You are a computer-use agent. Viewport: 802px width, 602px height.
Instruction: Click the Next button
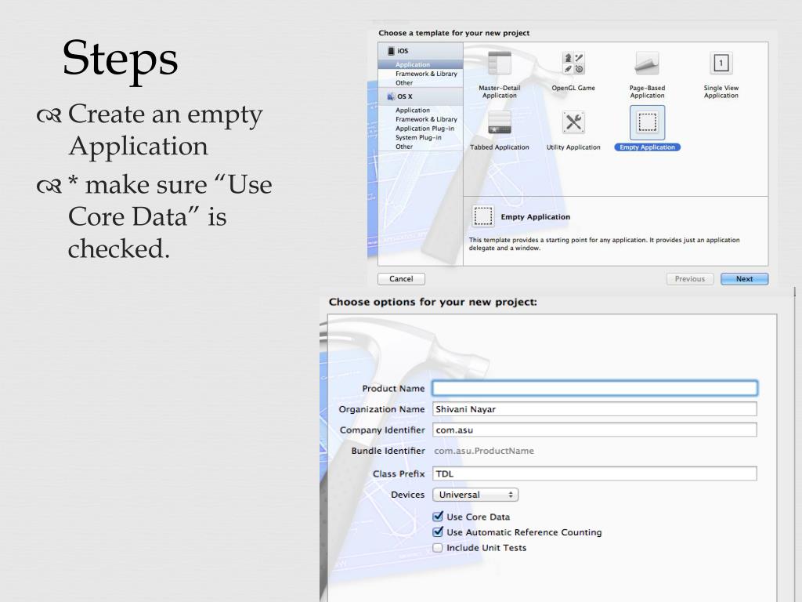click(744, 278)
